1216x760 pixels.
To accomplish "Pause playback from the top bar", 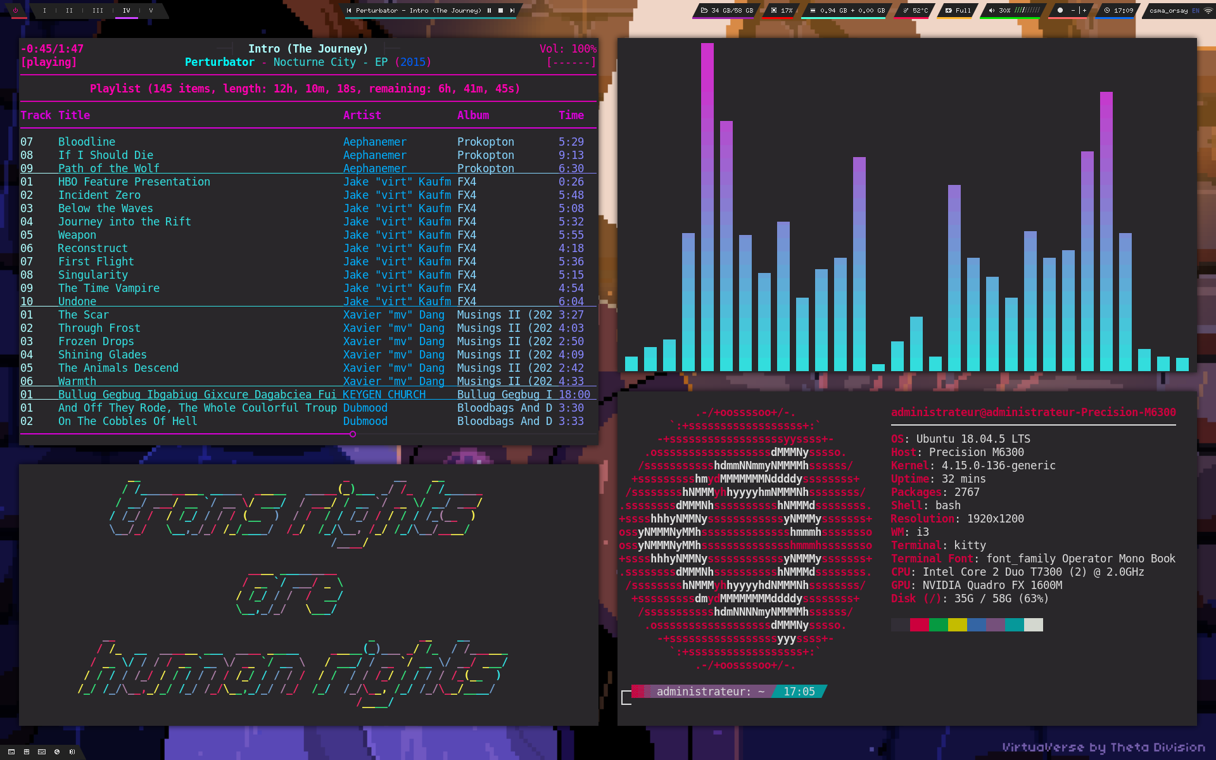I will (x=489, y=10).
